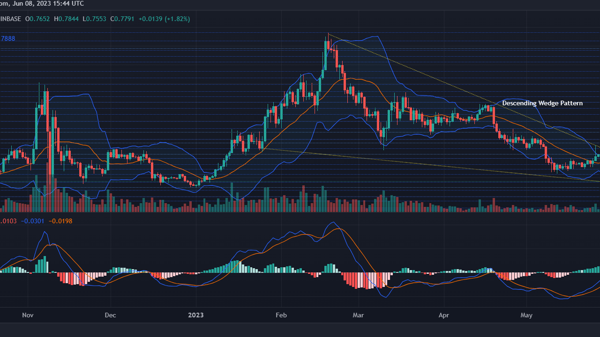Click the 'Descending Wedge Pattern' annotation label
600x337 pixels.
point(542,103)
